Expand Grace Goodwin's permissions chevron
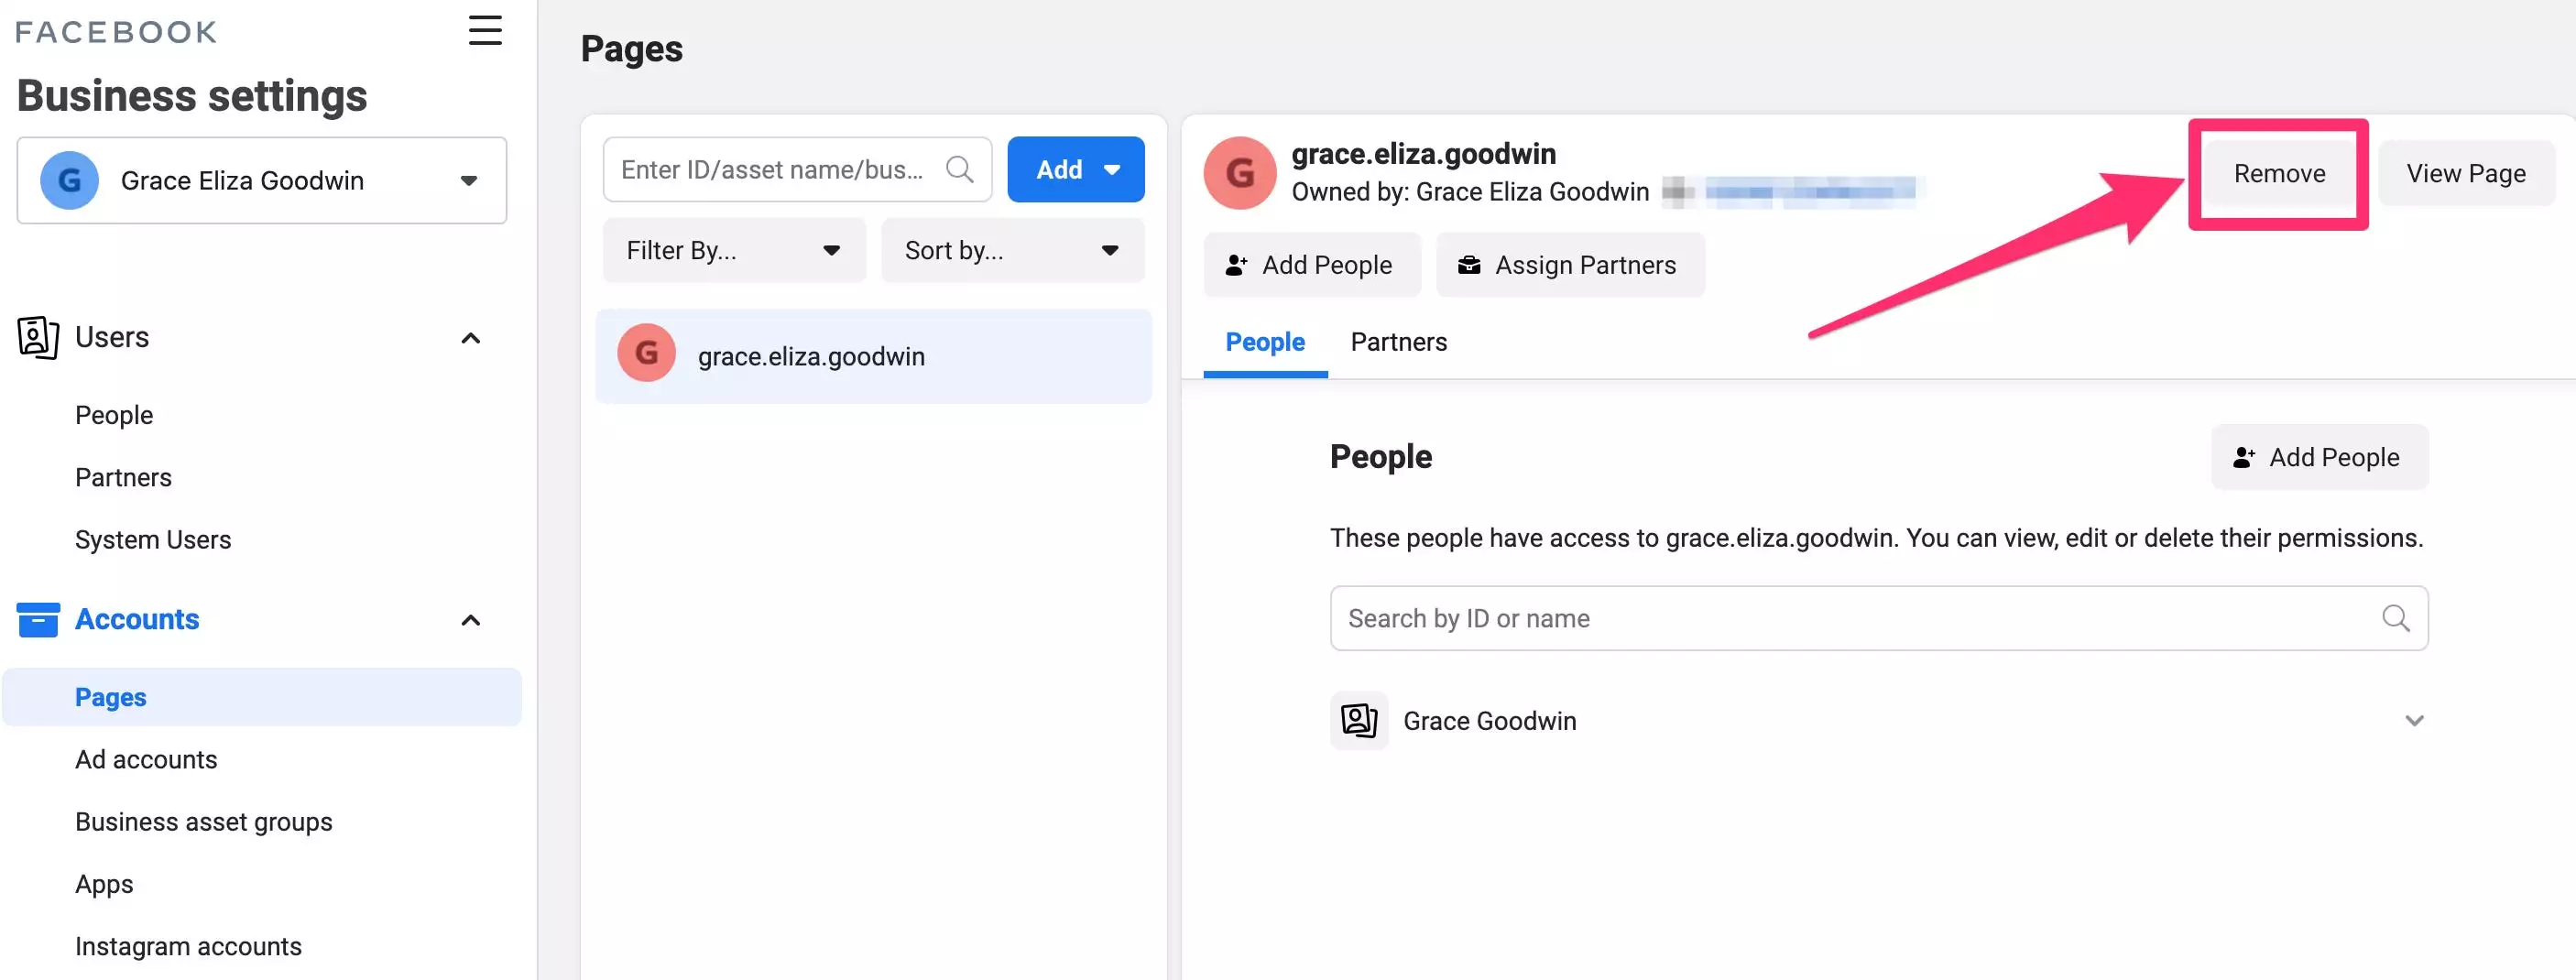This screenshot has height=980, width=2576. 2414,720
